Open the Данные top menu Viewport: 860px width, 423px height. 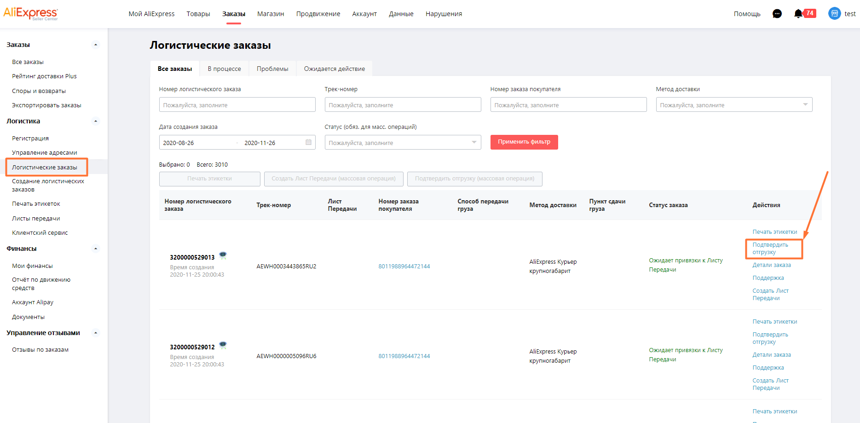[401, 14]
